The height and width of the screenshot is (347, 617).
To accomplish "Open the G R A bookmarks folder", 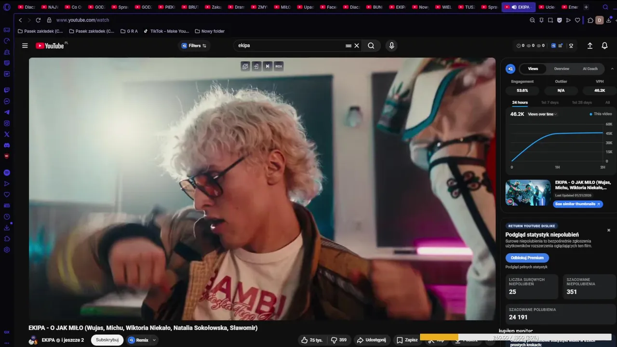I will (x=129, y=31).
